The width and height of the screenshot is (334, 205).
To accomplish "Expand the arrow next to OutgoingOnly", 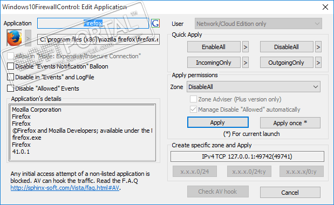I will 318,63.
